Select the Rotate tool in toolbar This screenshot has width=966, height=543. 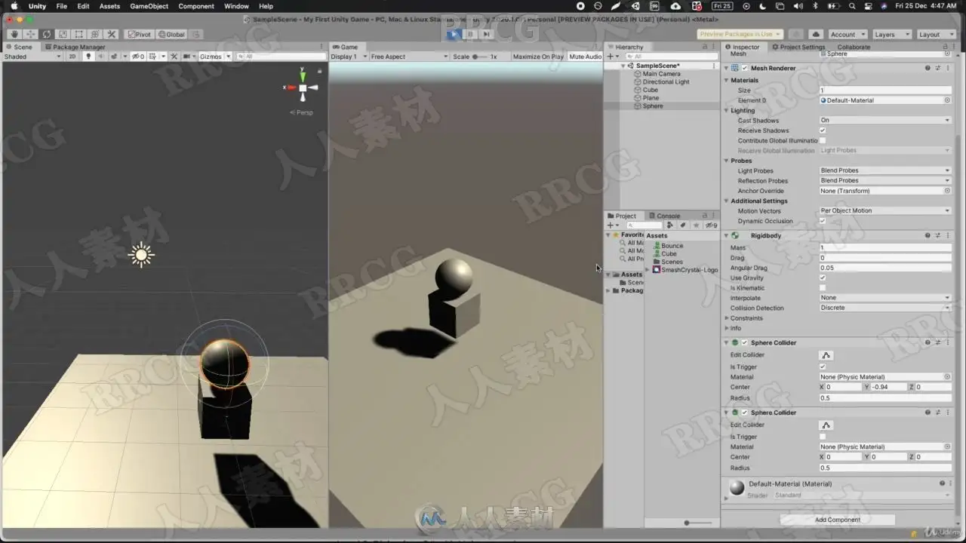pos(47,34)
